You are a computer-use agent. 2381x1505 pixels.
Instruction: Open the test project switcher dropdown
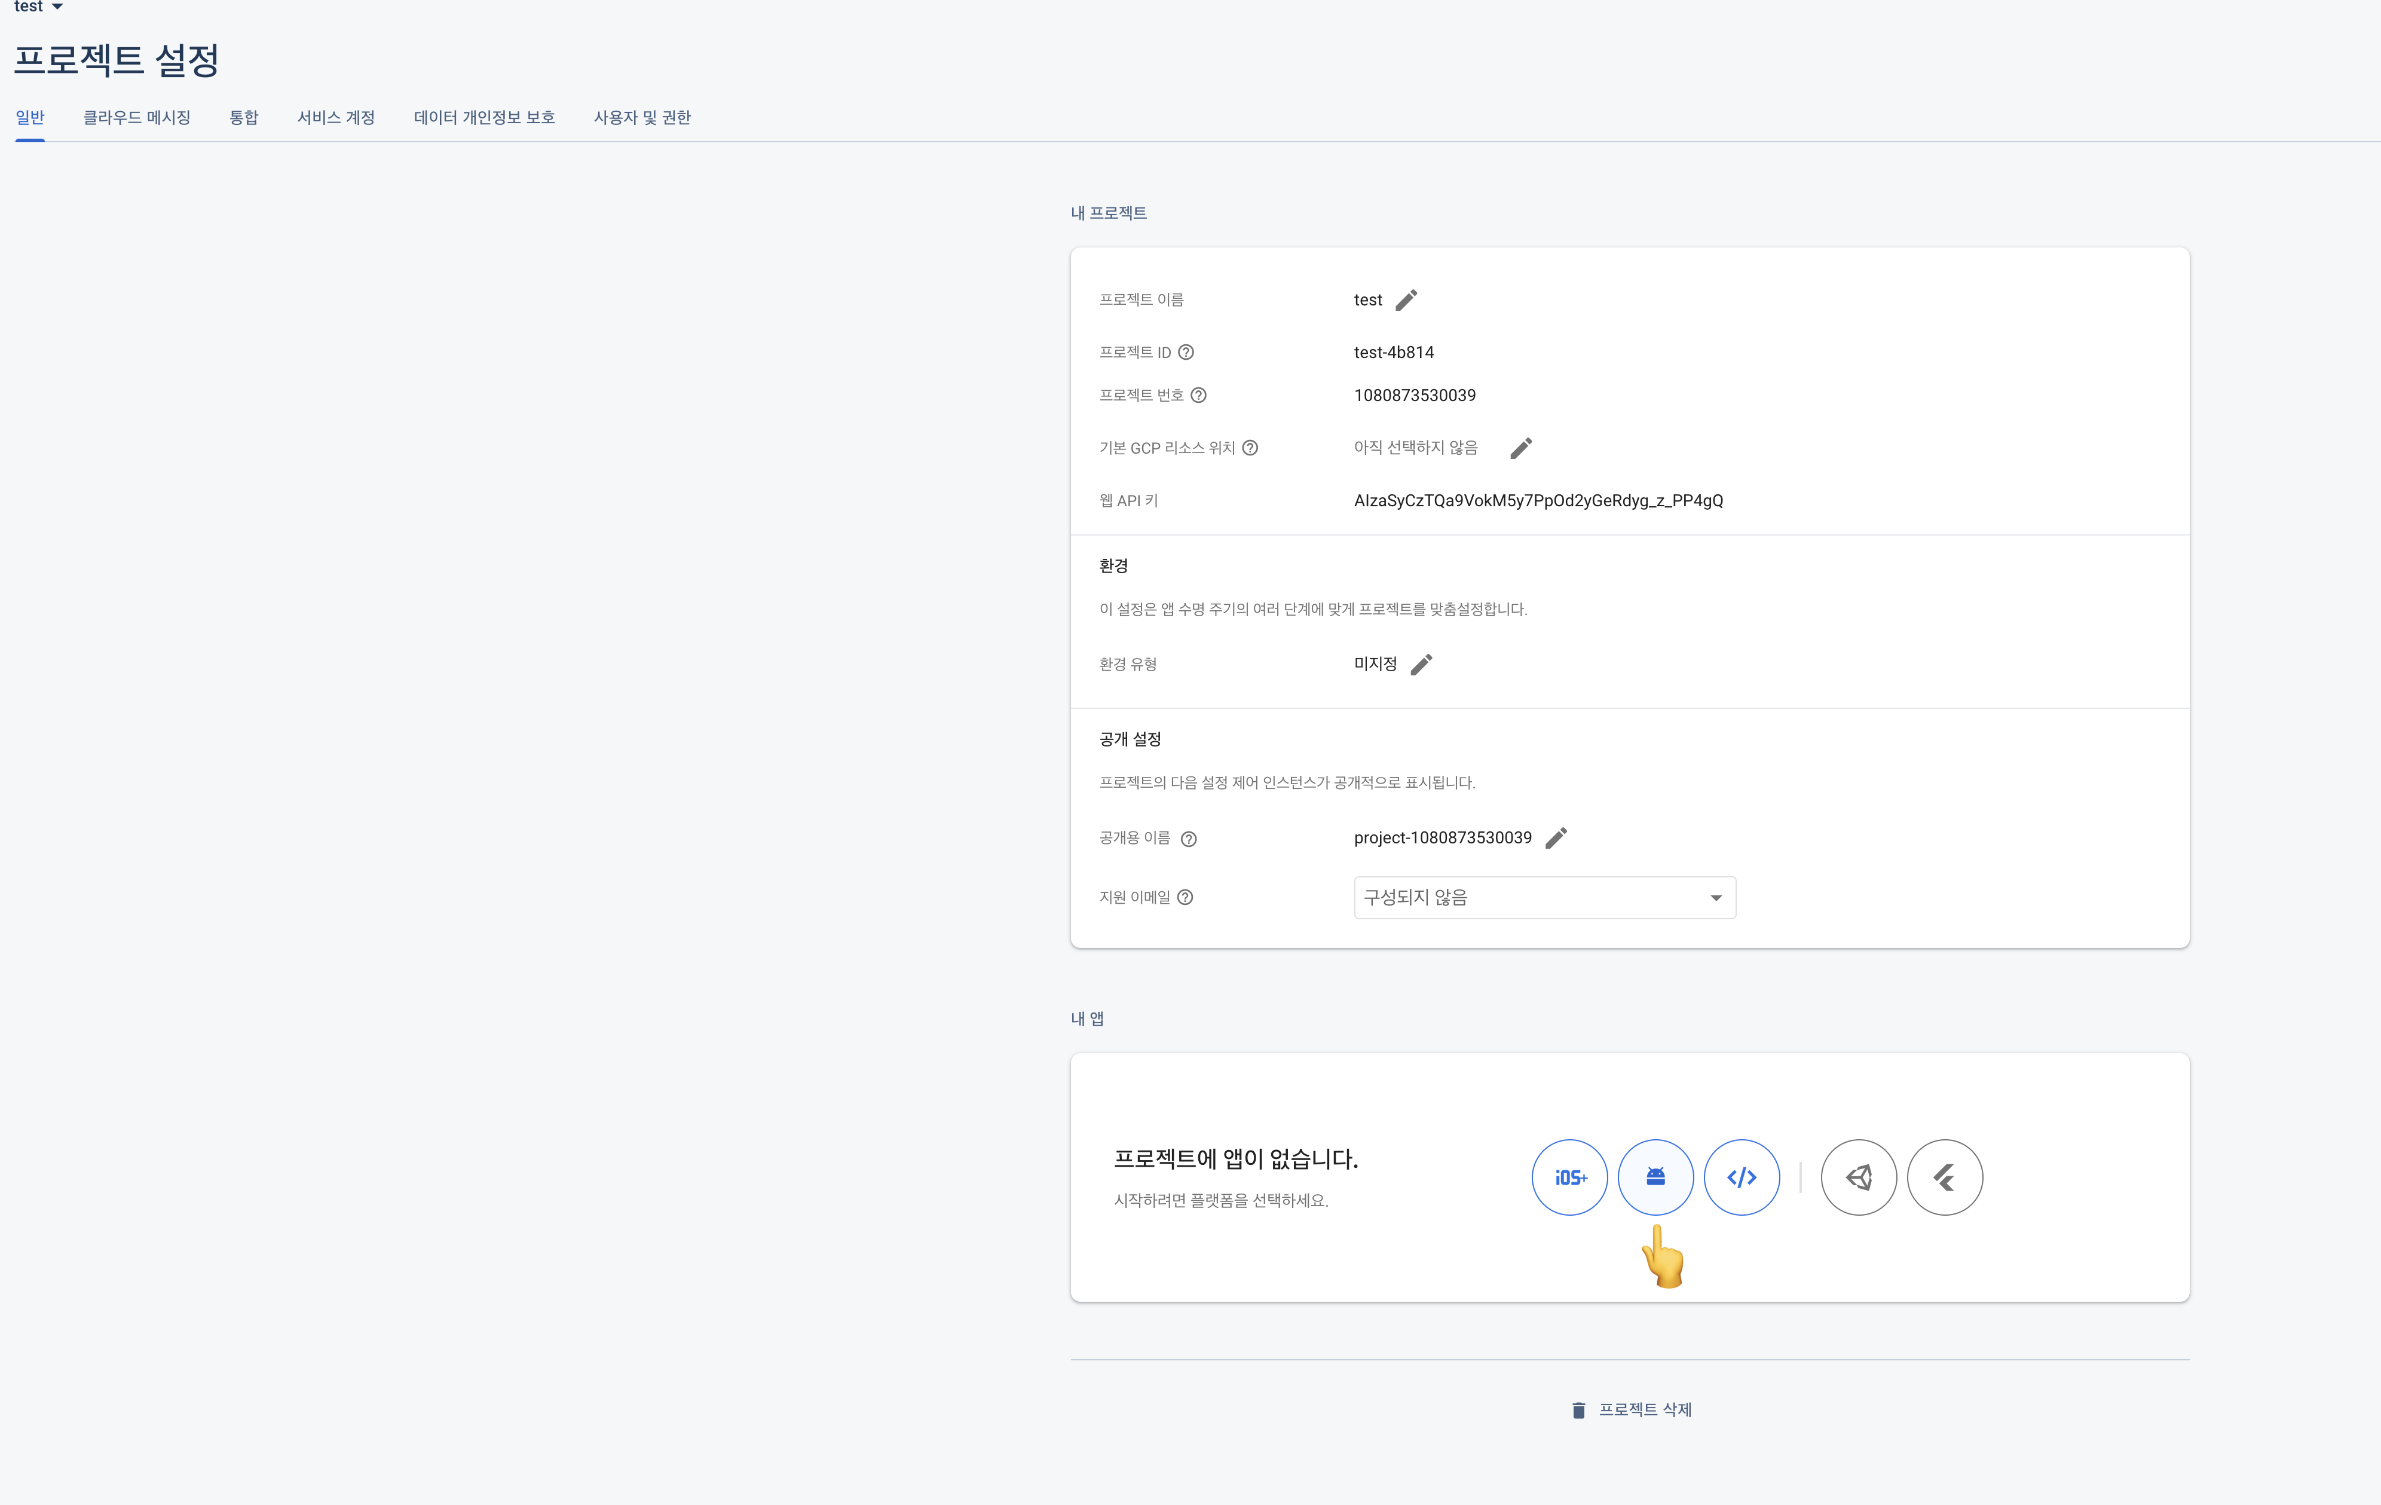click(x=39, y=7)
